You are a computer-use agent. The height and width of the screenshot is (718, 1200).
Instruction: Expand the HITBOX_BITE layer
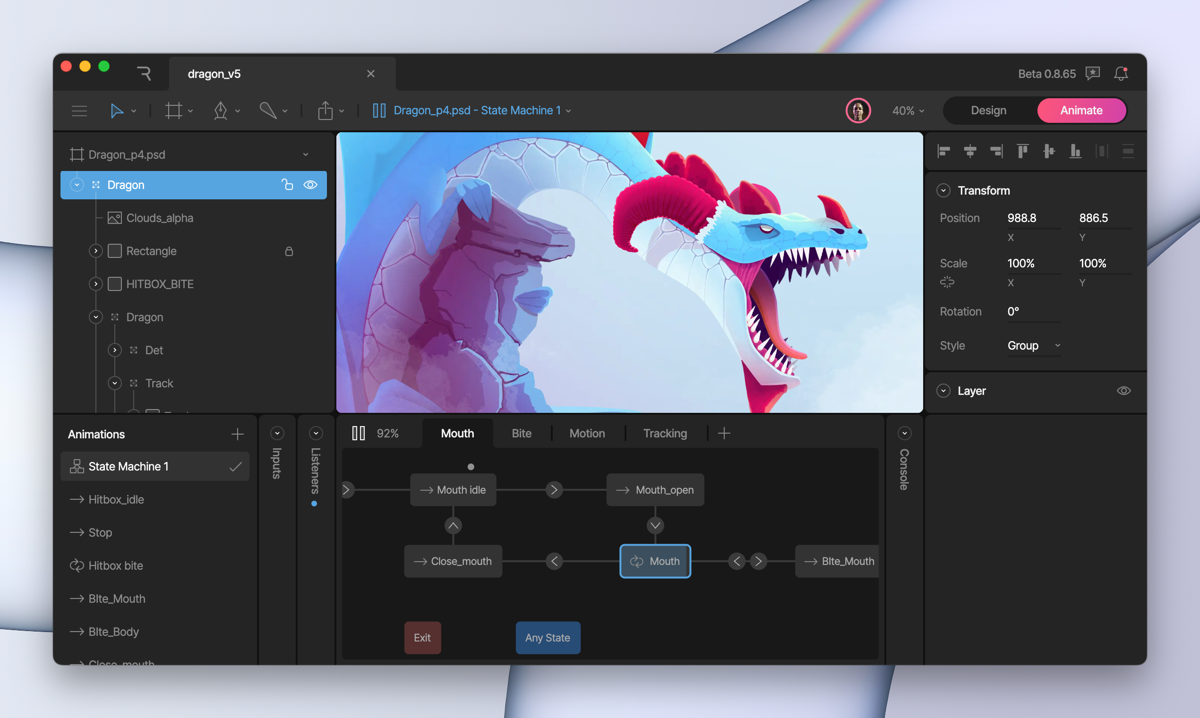pyautogui.click(x=96, y=284)
